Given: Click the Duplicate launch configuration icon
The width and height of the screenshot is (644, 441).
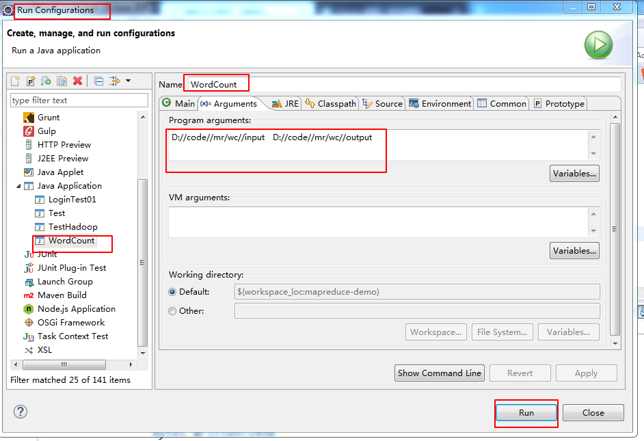Looking at the screenshot, I should [x=62, y=81].
